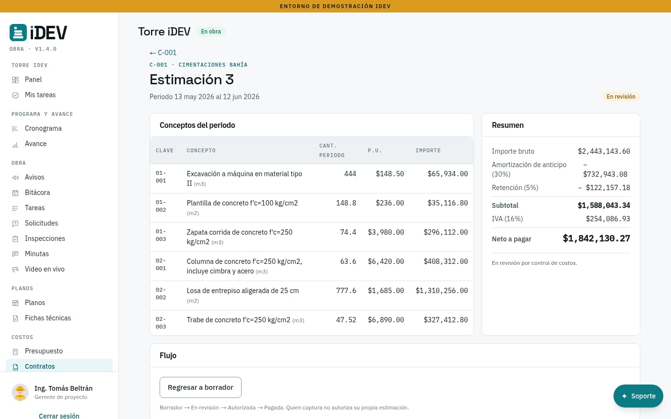The height and width of the screenshot is (419, 671).
Task: Click the Cerrar sesión link
Action: coord(59,416)
